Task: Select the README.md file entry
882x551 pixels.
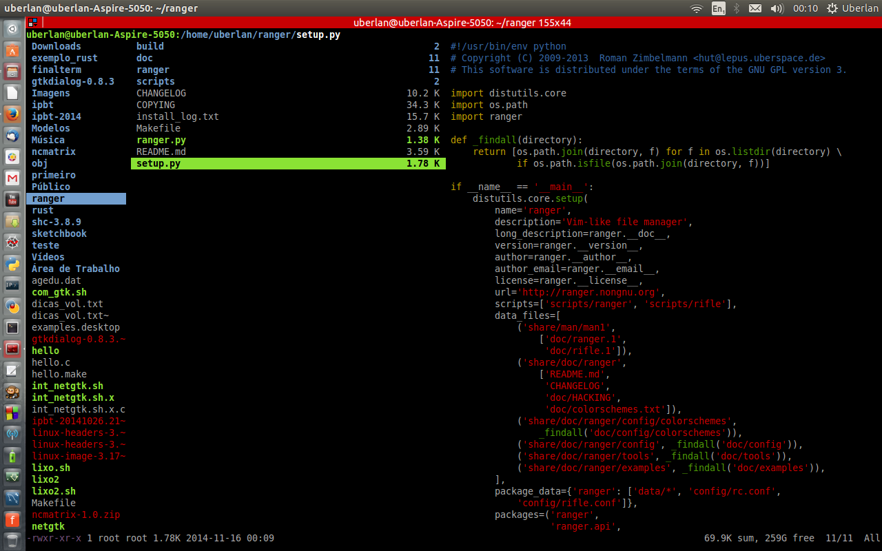Action: coord(161,152)
